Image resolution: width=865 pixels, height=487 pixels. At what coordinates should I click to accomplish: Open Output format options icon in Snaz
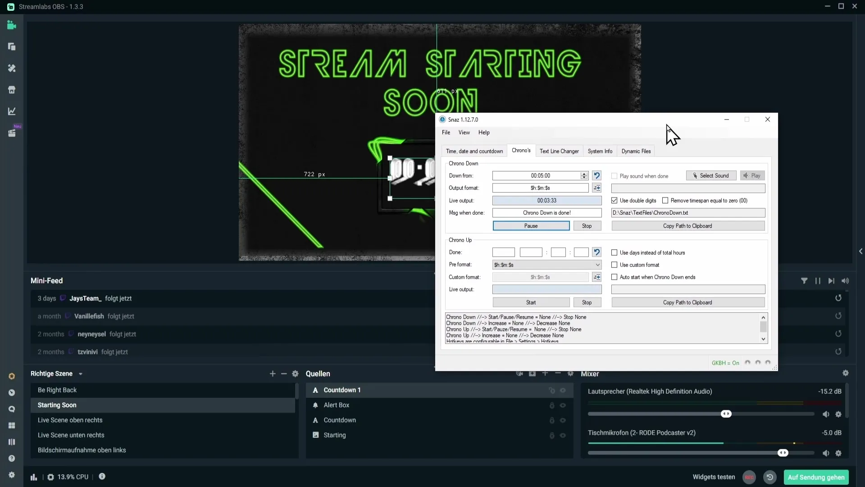[x=597, y=188]
